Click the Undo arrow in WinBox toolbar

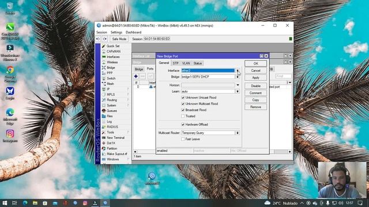[98, 39]
